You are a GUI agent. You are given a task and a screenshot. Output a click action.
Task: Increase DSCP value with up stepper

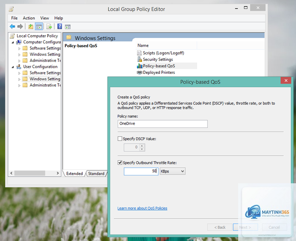142,145
